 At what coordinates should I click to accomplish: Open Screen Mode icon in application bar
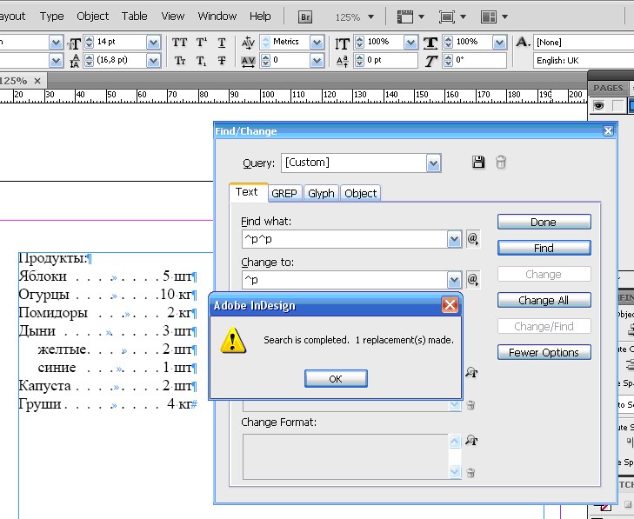tap(447, 17)
